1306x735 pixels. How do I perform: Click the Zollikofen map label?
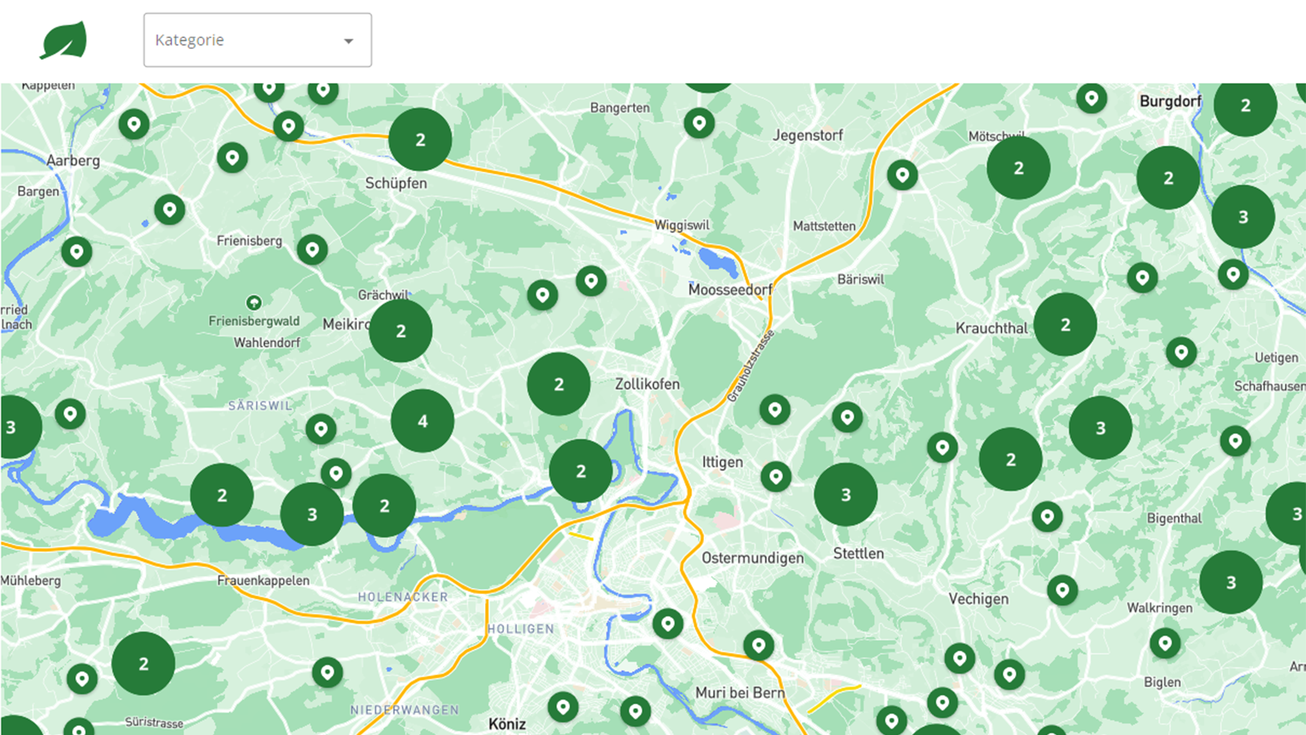[x=647, y=384]
